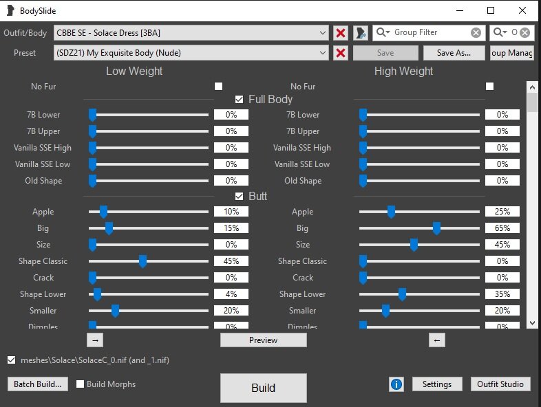Click High Weight Crack slider thumb
This screenshot has width=541, height=407.
click(x=363, y=278)
